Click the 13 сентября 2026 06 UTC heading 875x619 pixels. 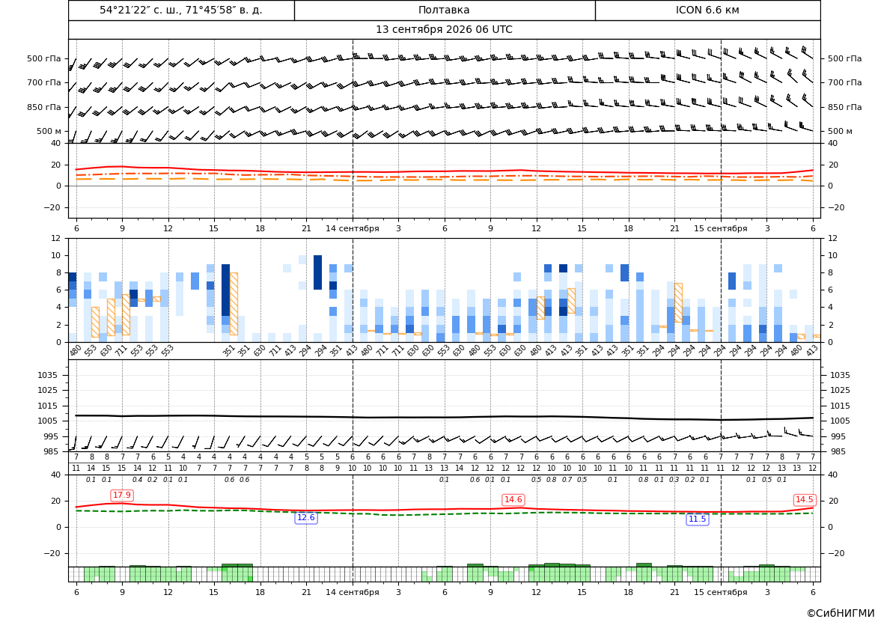tap(444, 30)
